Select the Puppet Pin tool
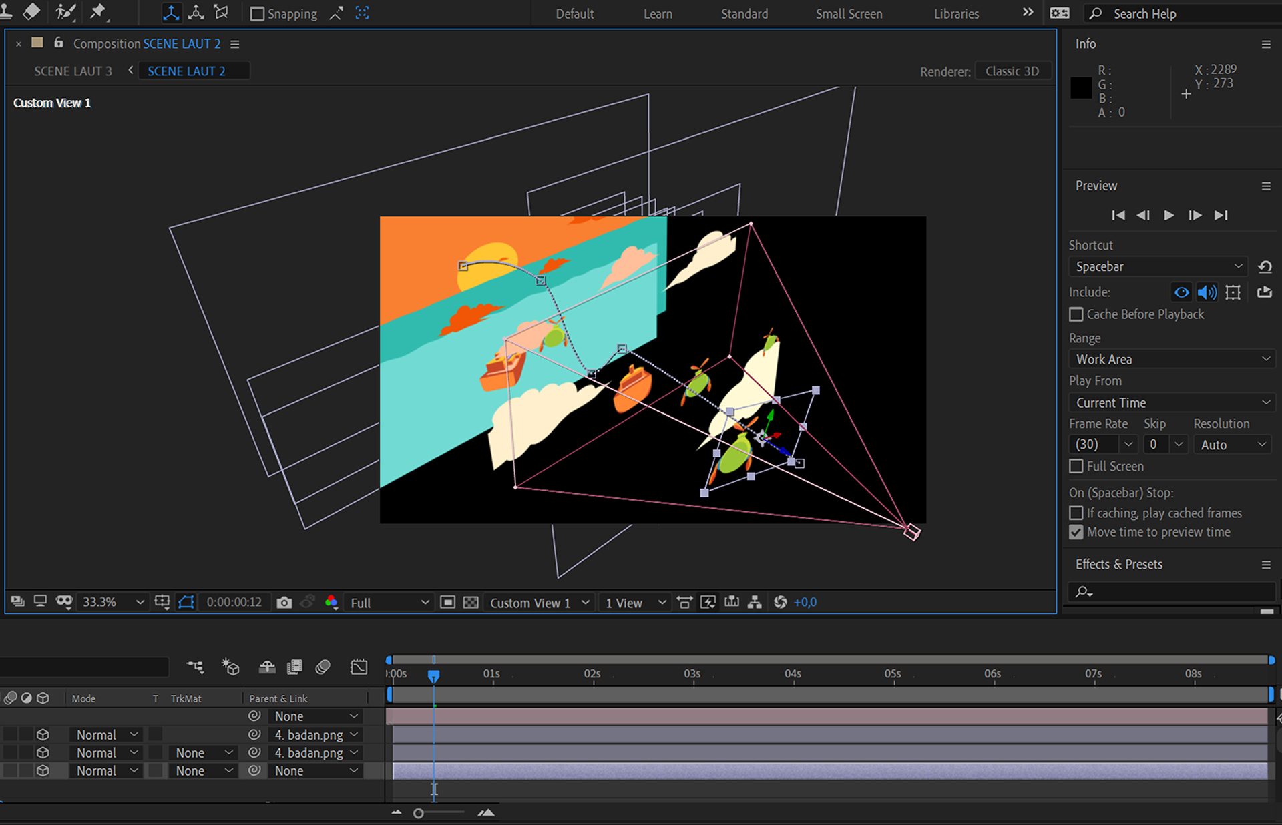 [98, 12]
